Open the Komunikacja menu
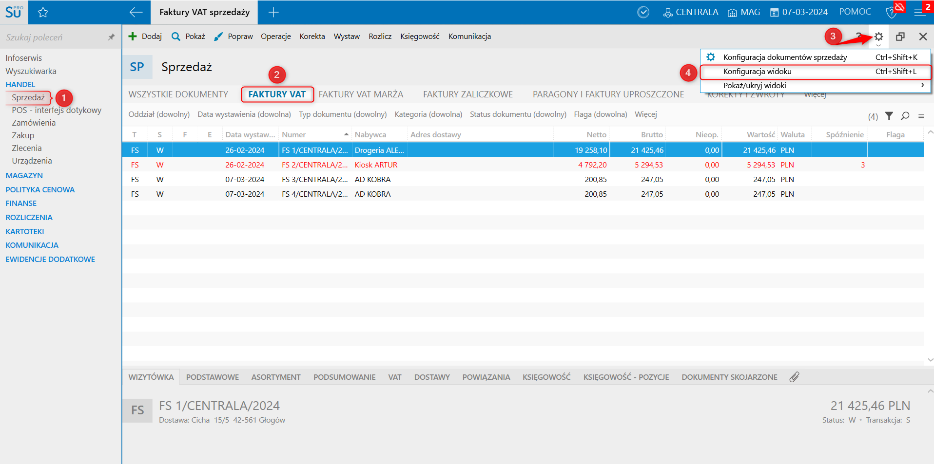The image size is (934, 464). tap(469, 37)
